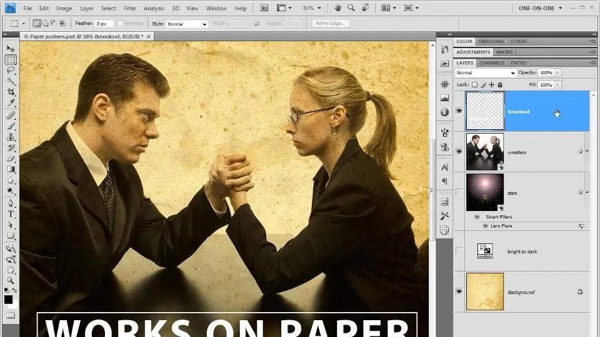This screenshot has width=600, height=337.
Task: Toggle lock transparent pixels checkbox
Action: coord(474,84)
